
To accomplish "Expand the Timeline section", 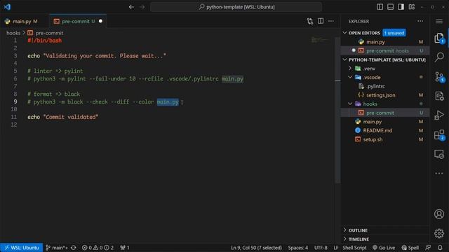I will 385,239.
